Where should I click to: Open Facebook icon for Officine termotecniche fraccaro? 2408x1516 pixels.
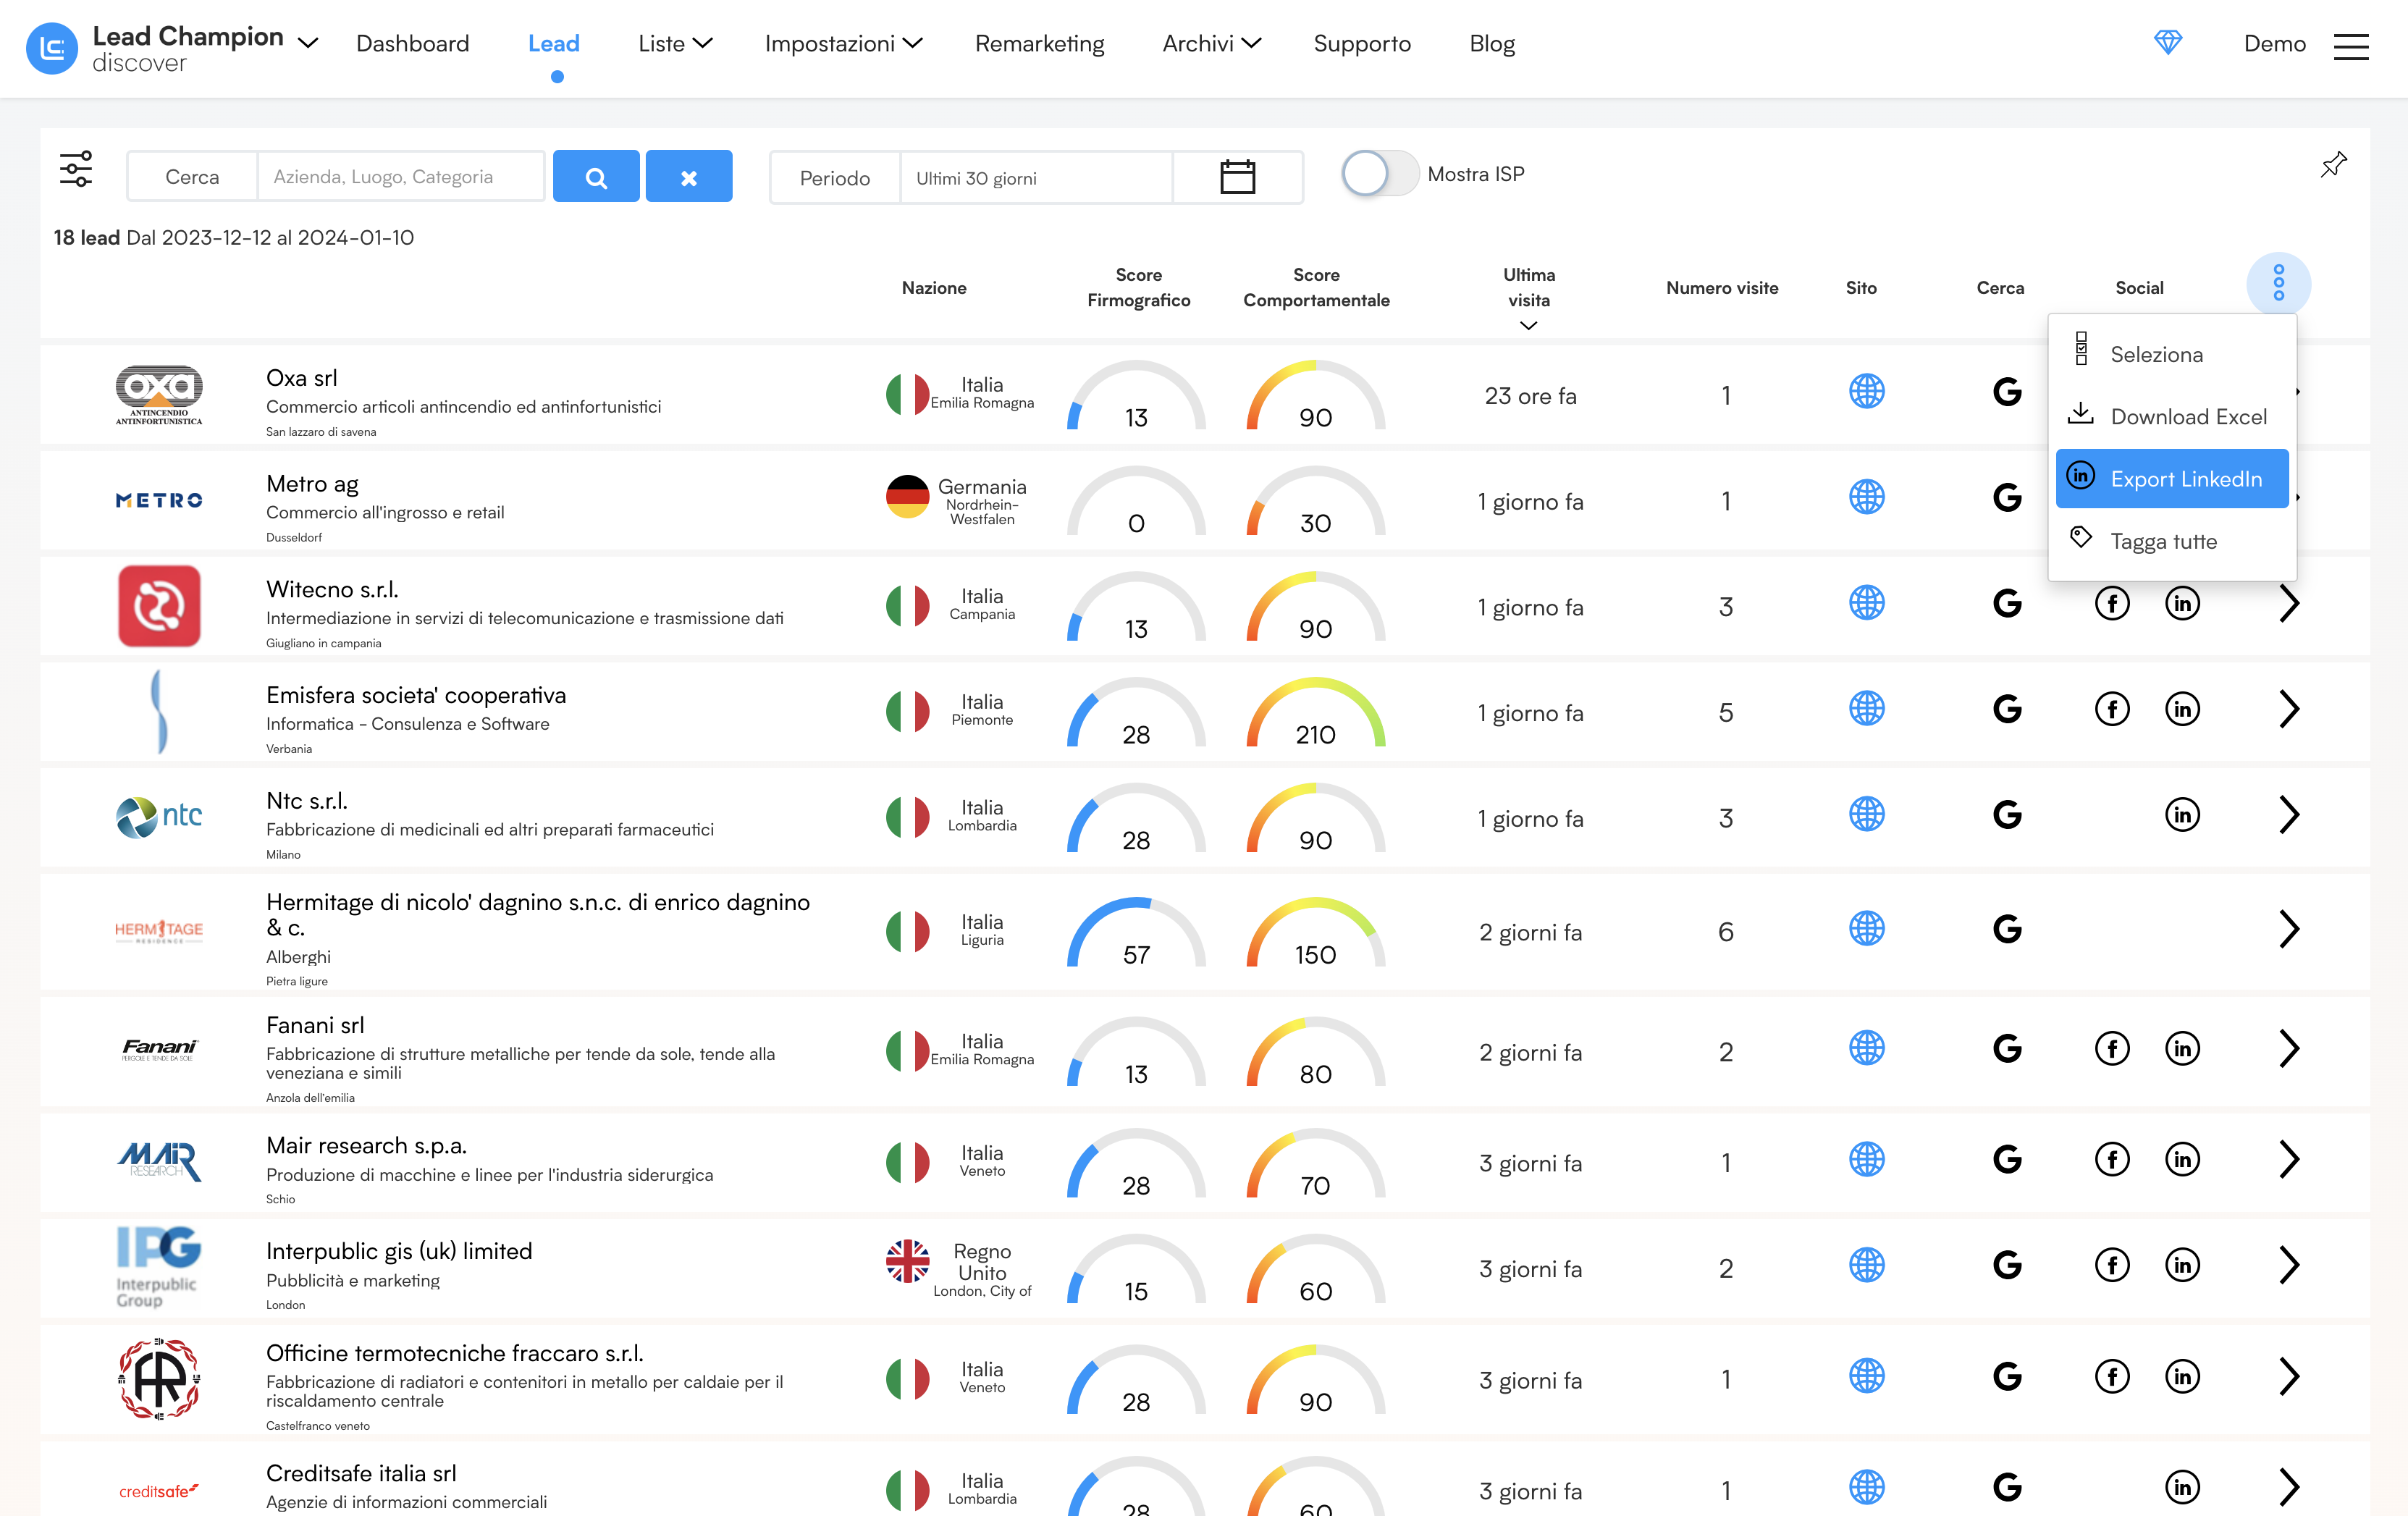2112,1377
